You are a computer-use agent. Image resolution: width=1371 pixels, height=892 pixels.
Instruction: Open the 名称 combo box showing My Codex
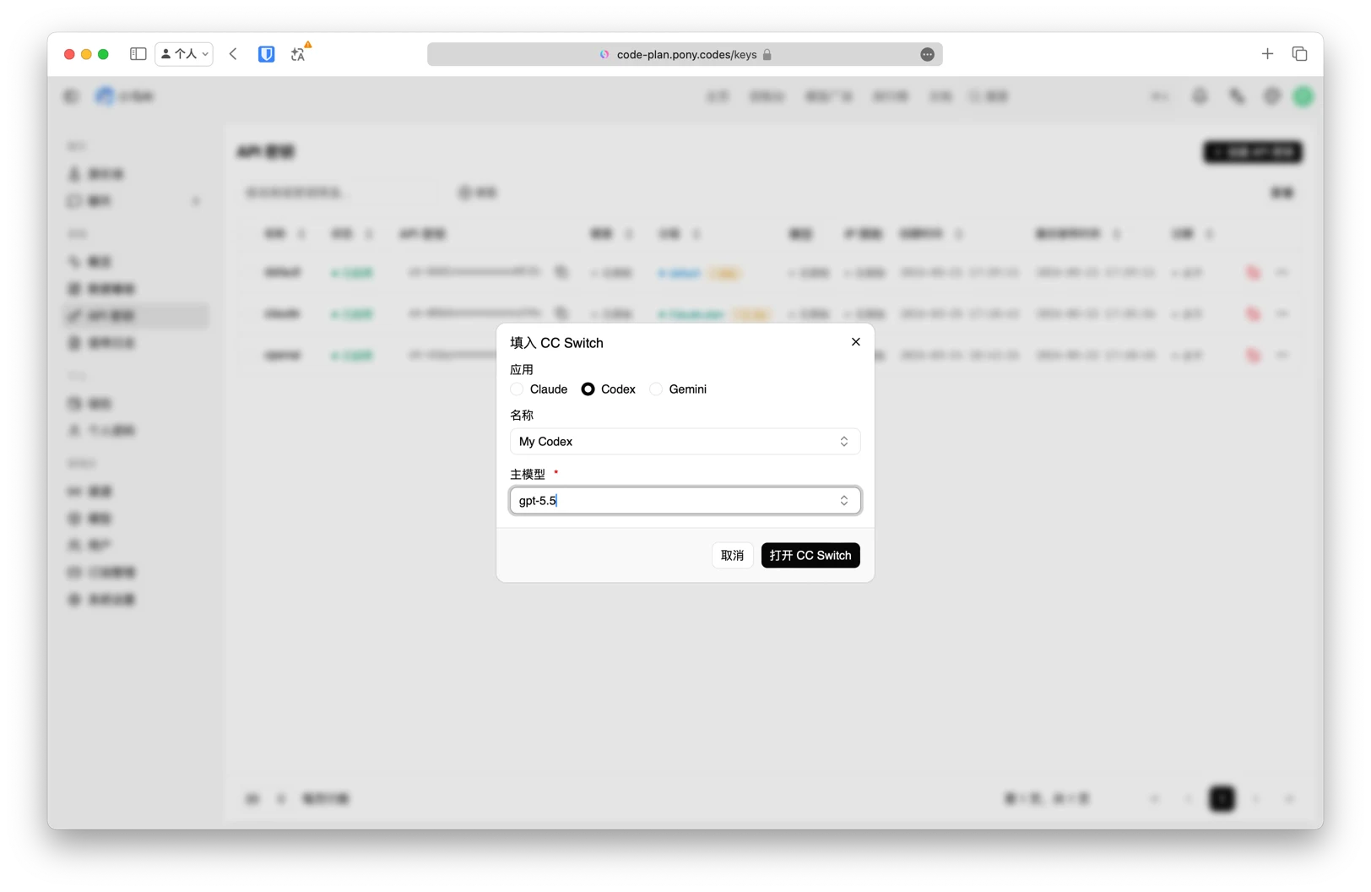tap(685, 442)
